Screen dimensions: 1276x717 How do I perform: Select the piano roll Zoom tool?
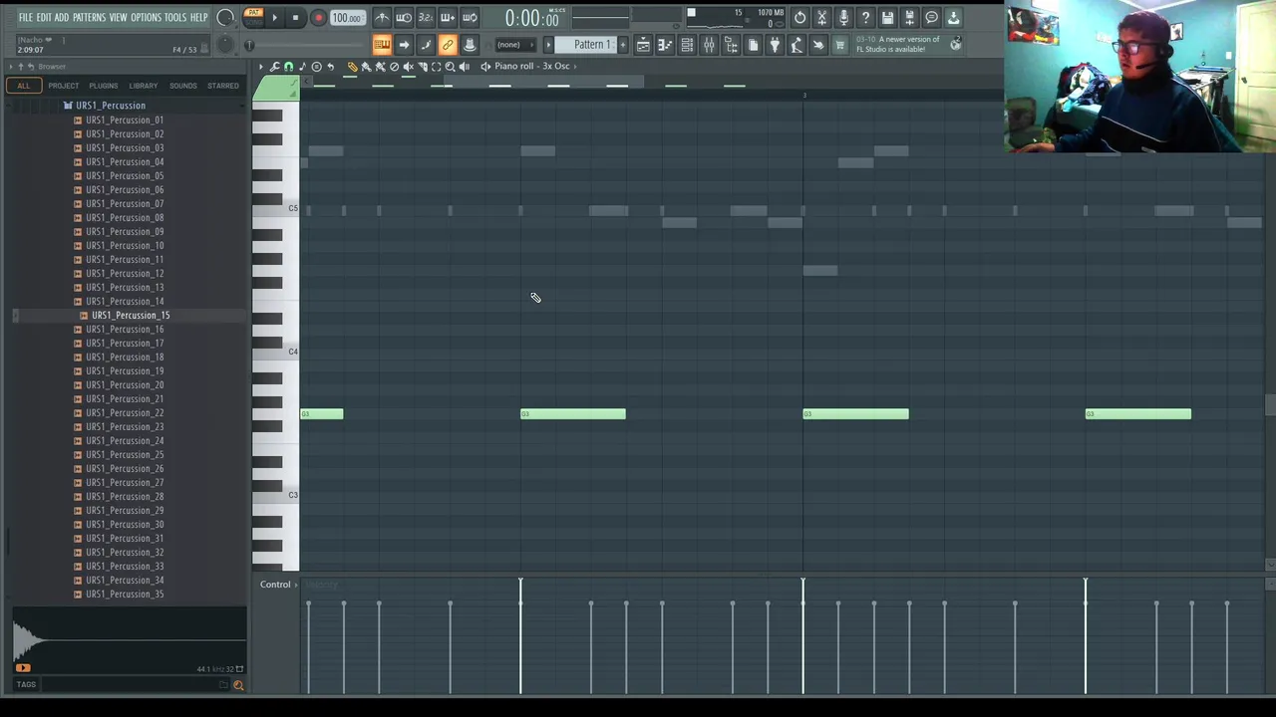[450, 67]
